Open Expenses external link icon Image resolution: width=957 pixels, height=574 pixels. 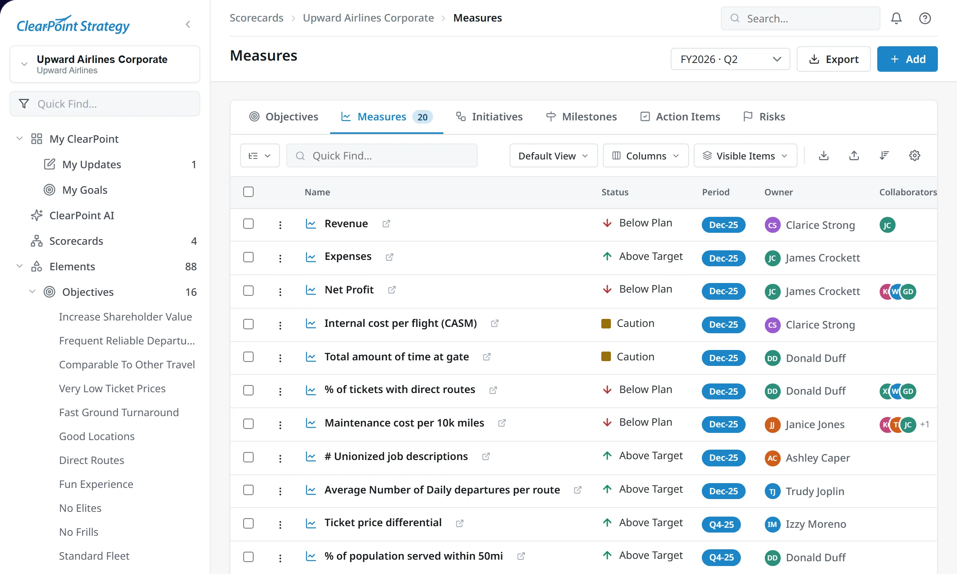click(x=390, y=257)
